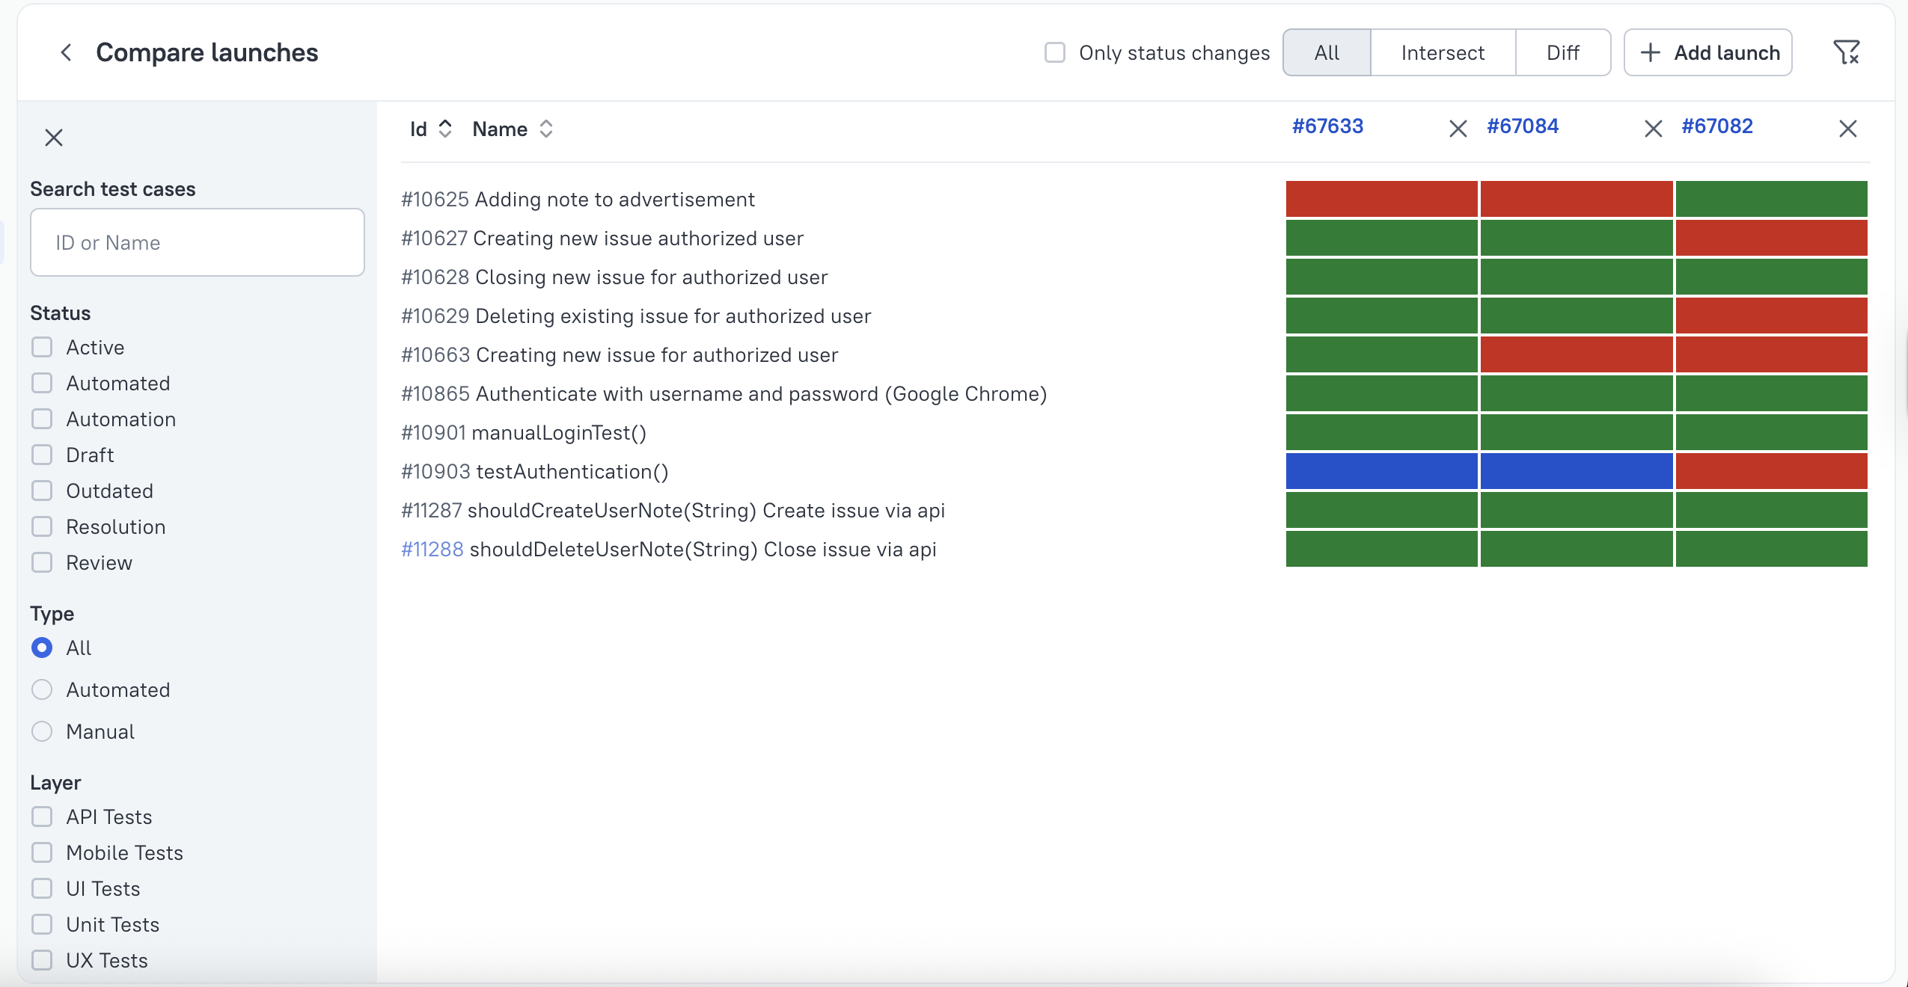Viewport: 1908px width, 987px height.
Task: Switch to the Diff view tab
Action: pyautogui.click(x=1562, y=52)
